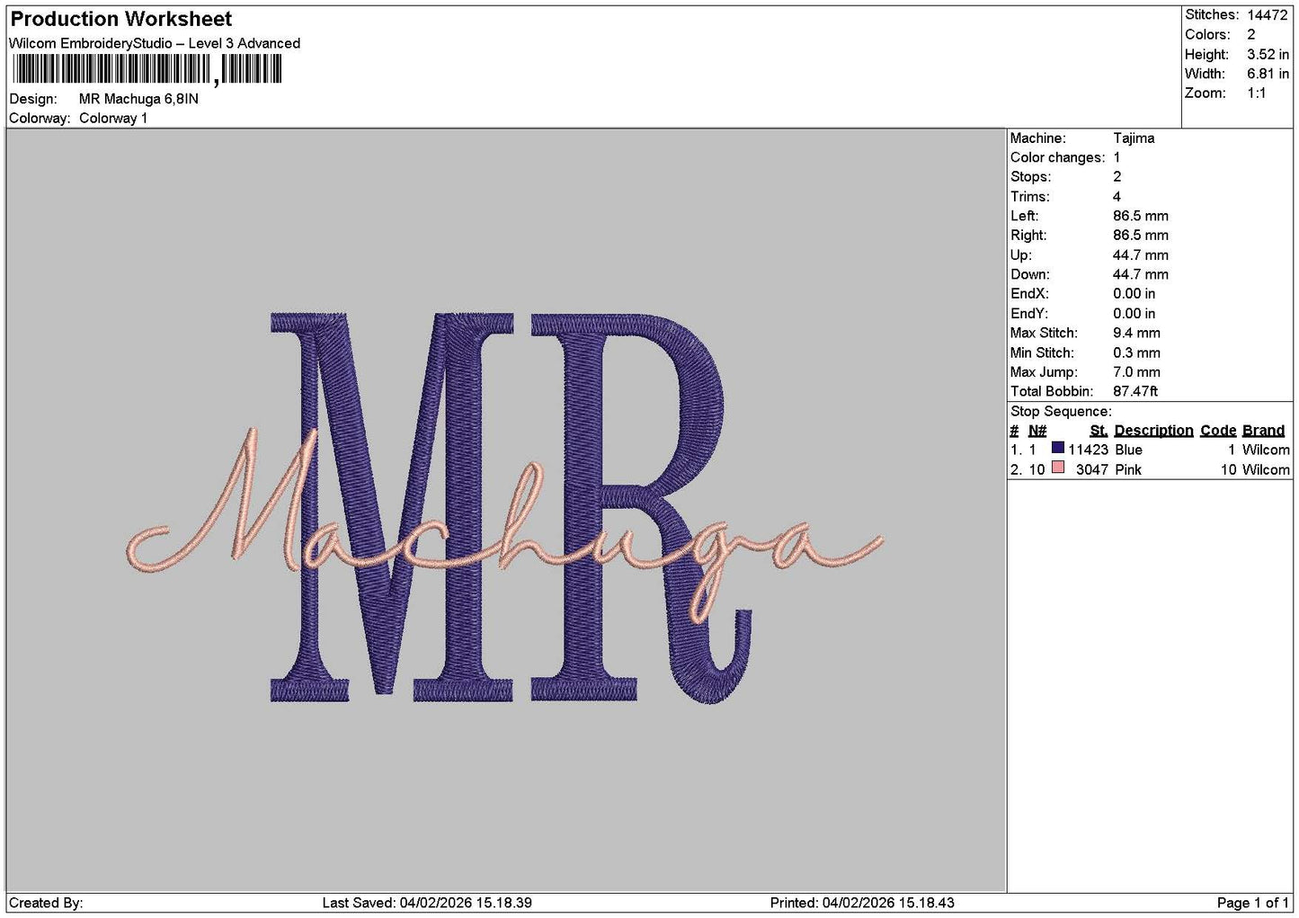1299x918 pixels.
Task: Click the Max Stitch value 9.4 mm
Action: pyautogui.click(x=1136, y=334)
